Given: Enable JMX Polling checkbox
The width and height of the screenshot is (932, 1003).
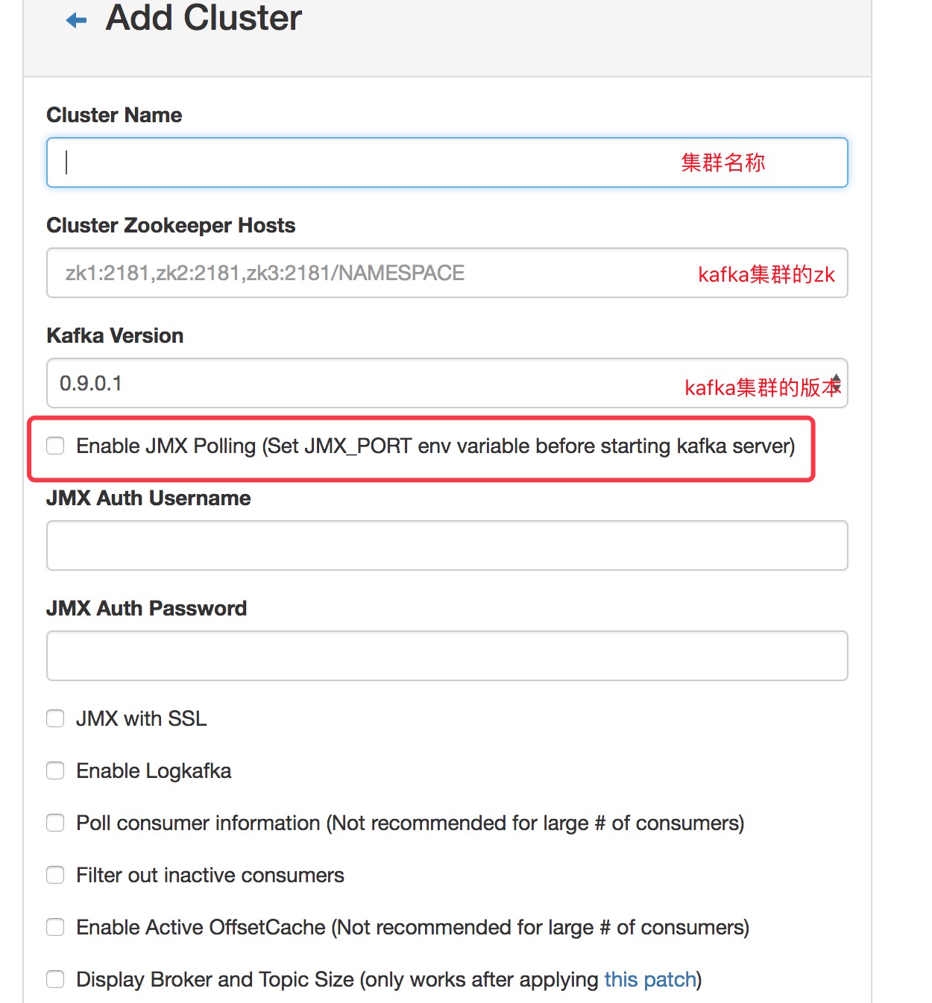Looking at the screenshot, I should 55,446.
